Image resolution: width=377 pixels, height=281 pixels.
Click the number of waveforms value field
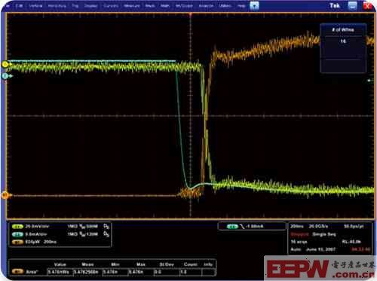[x=343, y=41]
